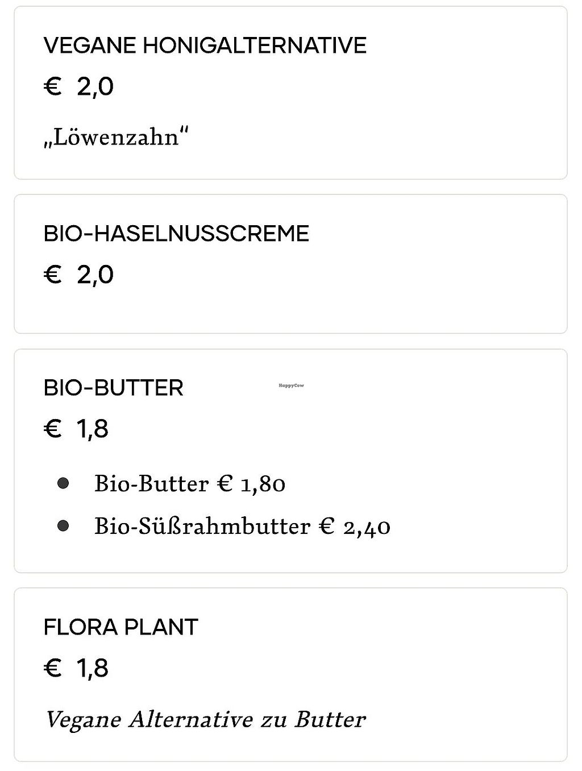Viewport: 582px width, 771px height.
Task: Click the € 1,80 price in the butter list
Action: [x=251, y=483]
